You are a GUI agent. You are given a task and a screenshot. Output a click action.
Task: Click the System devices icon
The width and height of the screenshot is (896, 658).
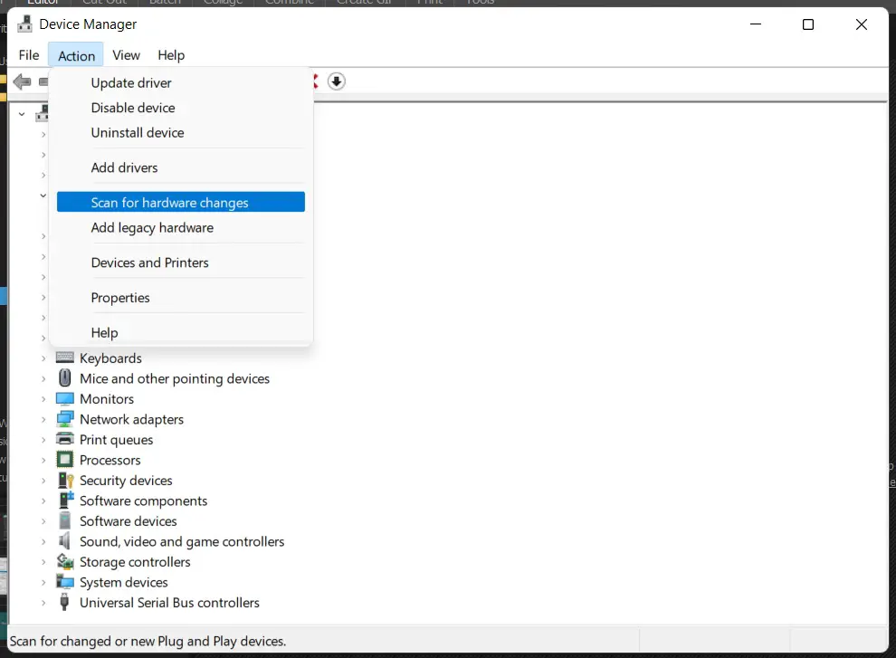tap(64, 582)
